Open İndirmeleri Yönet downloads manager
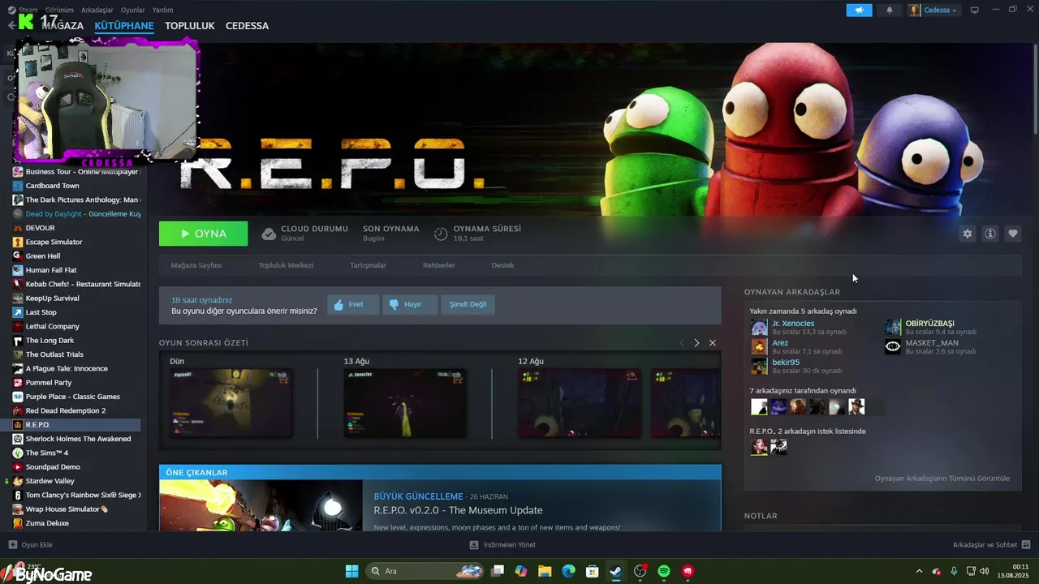The image size is (1039, 584). [502, 545]
